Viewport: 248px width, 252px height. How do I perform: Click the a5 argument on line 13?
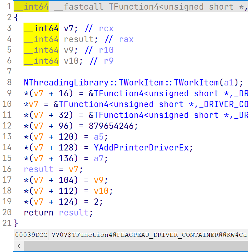(99, 137)
